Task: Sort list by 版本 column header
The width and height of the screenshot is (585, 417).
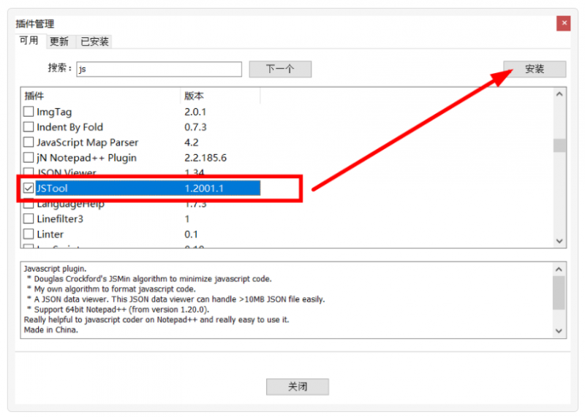Action: tap(219, 96)
